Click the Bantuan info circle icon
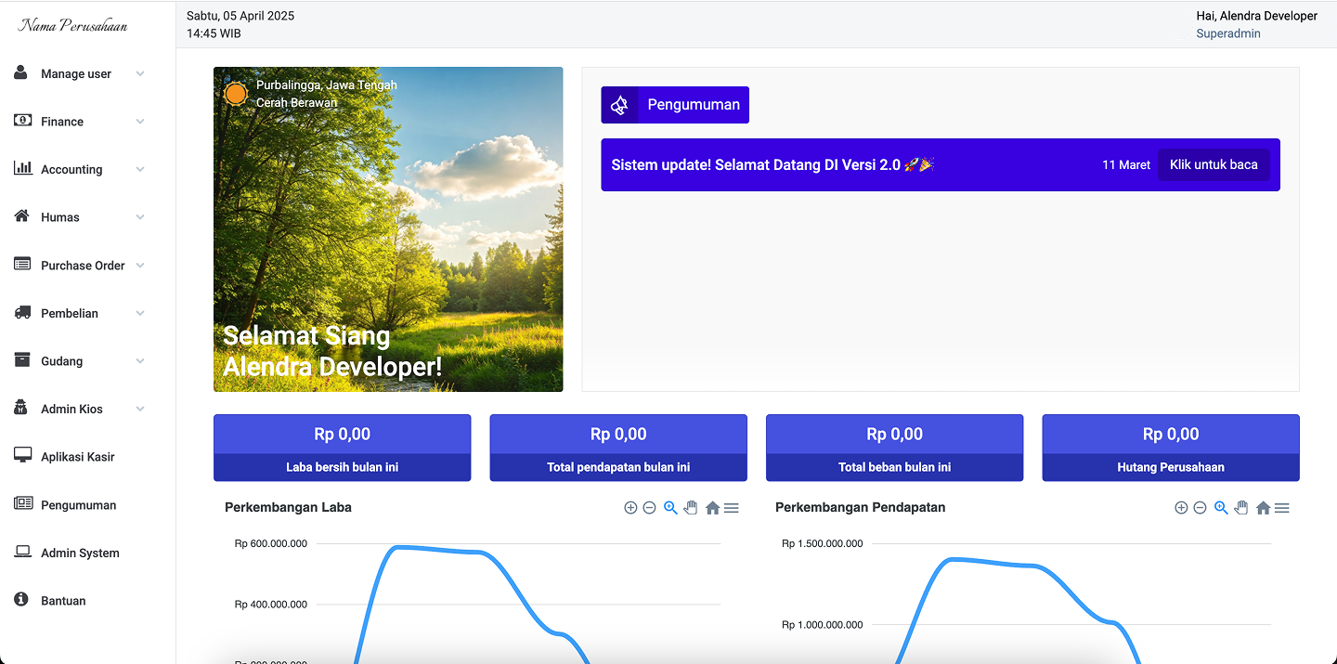Viewport: 1337px width, 664px height. (x=21, y=600)
